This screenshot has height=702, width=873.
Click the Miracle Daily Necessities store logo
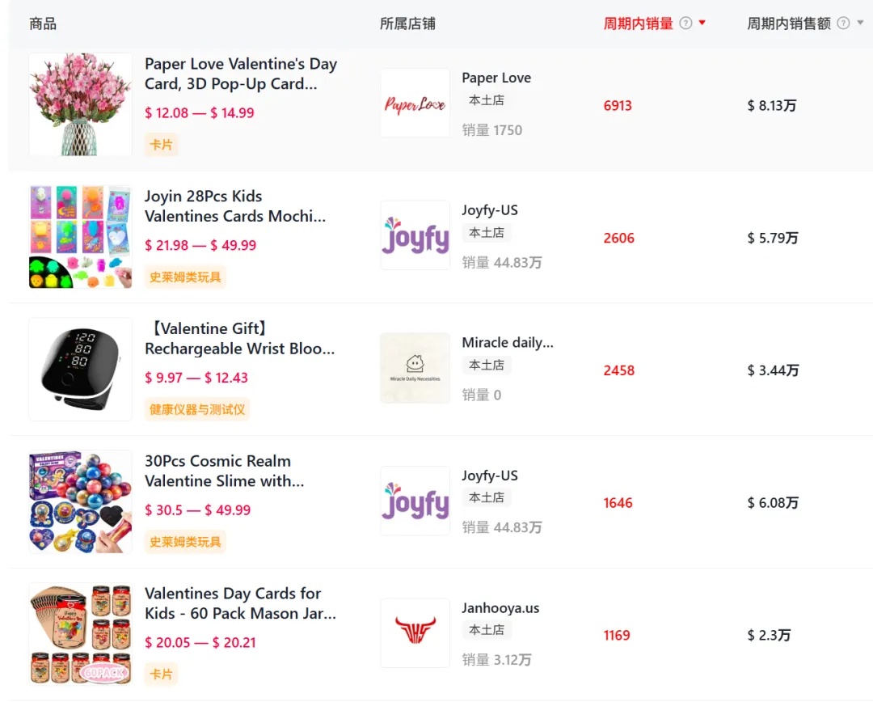pyautogui.click(x=415, y=368)
